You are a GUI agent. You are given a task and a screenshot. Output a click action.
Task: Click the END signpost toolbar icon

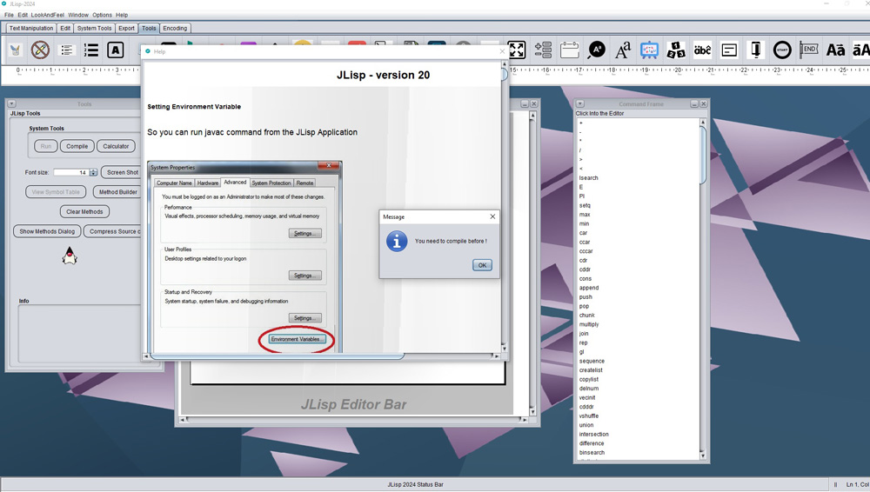(809, 50)
